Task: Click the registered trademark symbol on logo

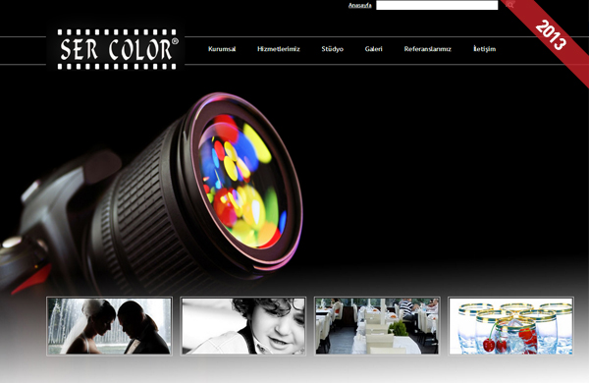Action: coord(175,41)
